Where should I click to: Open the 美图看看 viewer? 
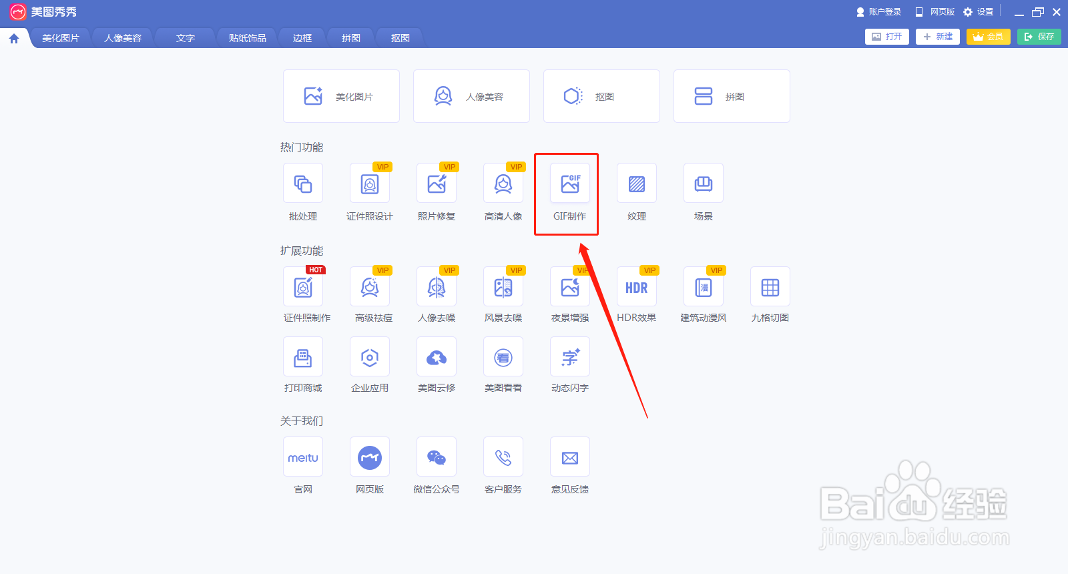503,357
